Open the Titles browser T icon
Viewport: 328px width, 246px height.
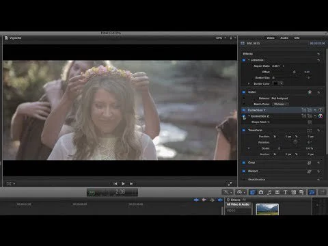285,192
